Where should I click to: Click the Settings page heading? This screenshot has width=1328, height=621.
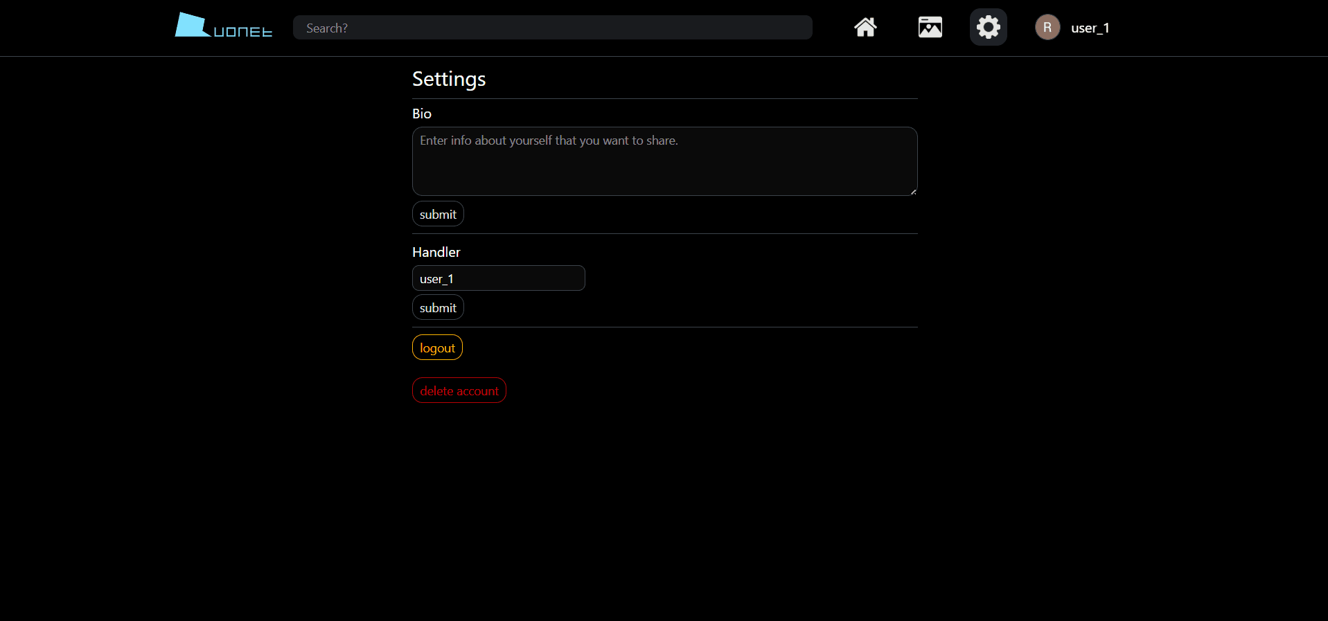449,79
